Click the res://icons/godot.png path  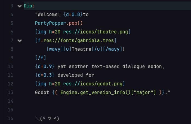pos(93,84)
